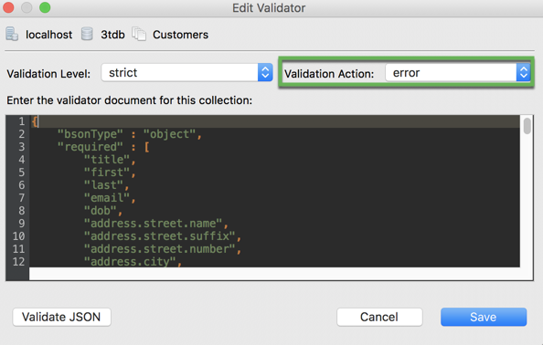Click the yellow minimize window button
This screenshot has width=543, height=345.
tap(27, 7)
